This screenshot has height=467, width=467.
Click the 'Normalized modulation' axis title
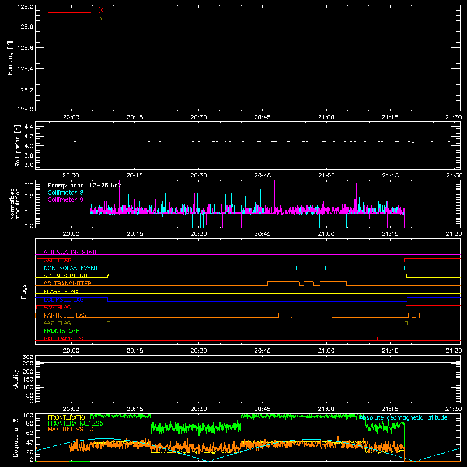(x=15, y=204)
